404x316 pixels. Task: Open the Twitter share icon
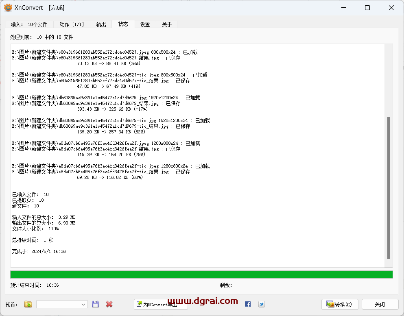point(262,304)
